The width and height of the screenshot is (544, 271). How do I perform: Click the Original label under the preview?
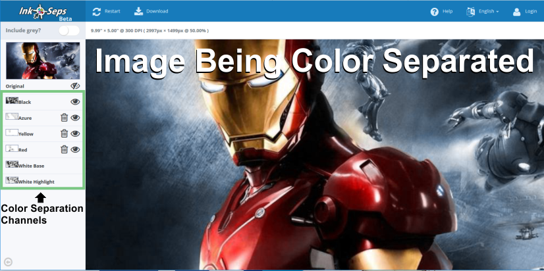click(15, 86)
